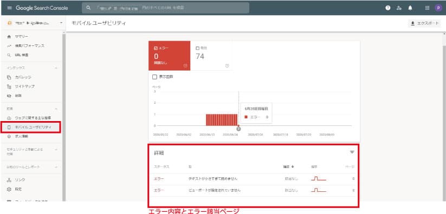Viewport: 446px width, 214px height.
Task: Open the 削除 removals icon
Action: [9, 96]
